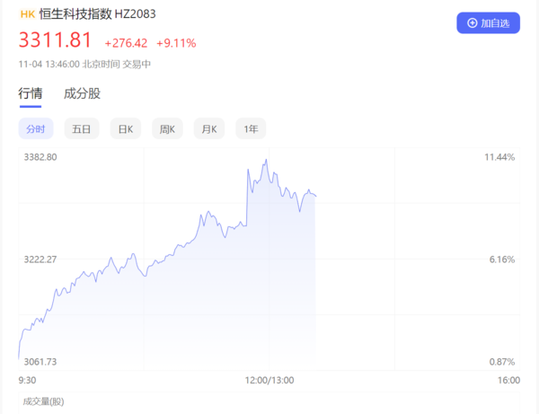Click the 16:00 closing time label
The width and height of the screenshot is (539, 414).
pyautogui.click(x=508, y=380)
